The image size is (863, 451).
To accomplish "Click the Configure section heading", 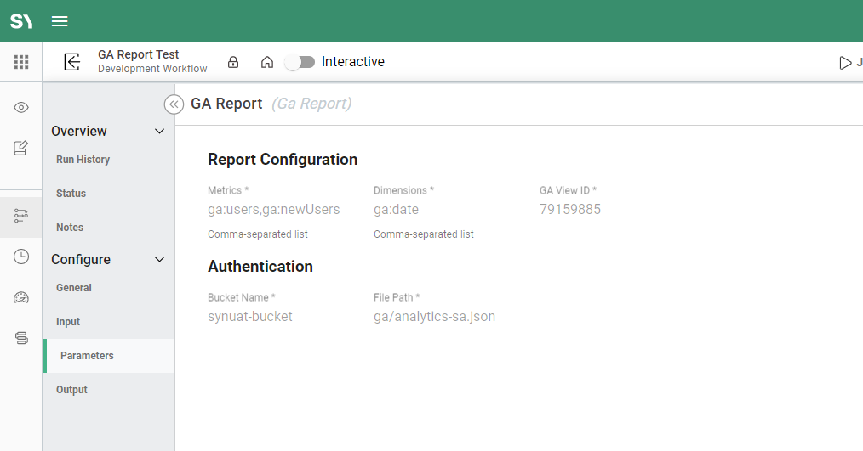I will [81, 259].
